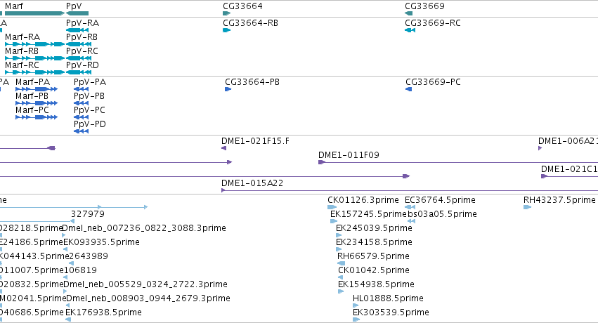Open the EK234158.5prime EST label
This screenshot has width=598, height=323.
tap(374, 242)
